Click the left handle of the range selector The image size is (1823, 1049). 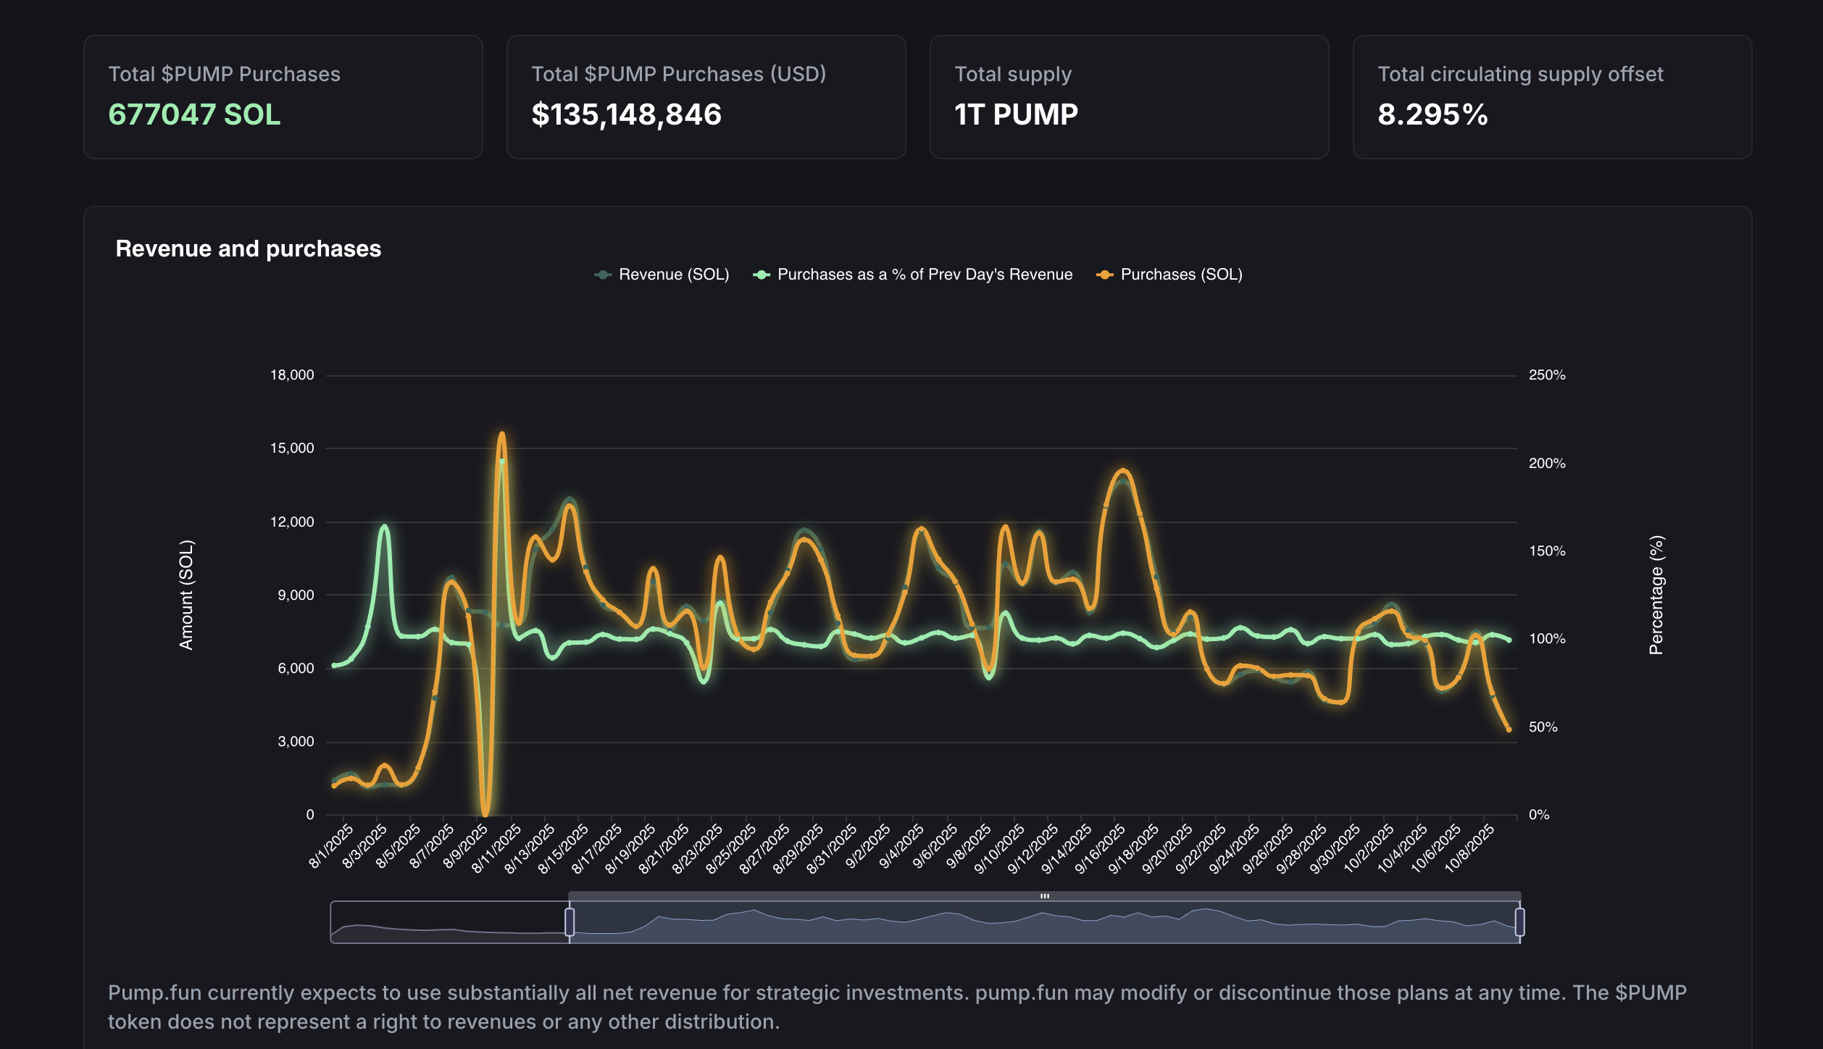point(570,921)
